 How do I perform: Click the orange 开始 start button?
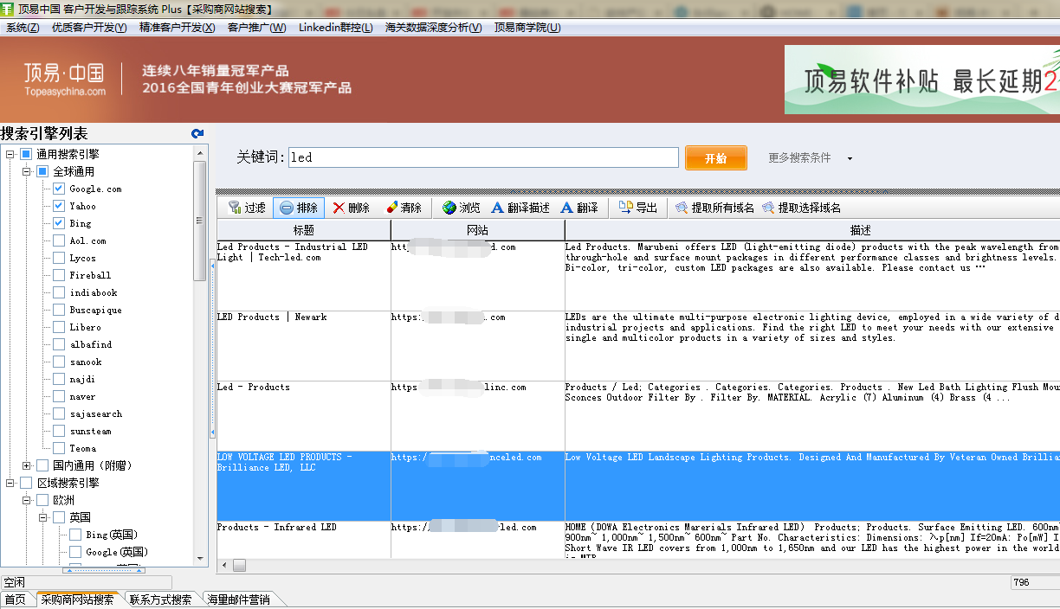715,158
